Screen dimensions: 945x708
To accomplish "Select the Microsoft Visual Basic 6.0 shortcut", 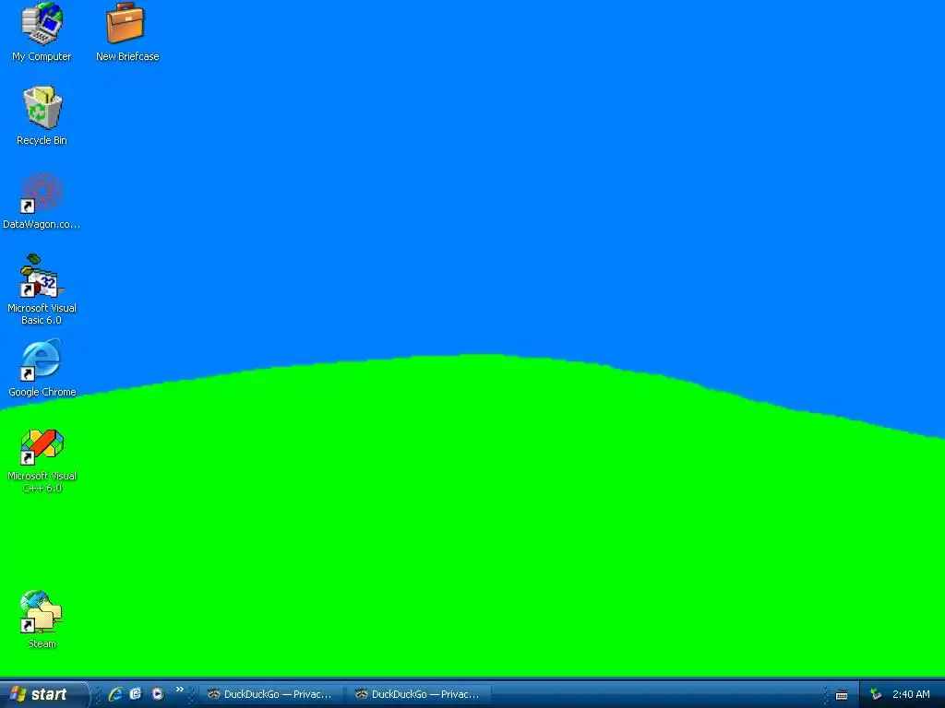I will tap(42, 289).
